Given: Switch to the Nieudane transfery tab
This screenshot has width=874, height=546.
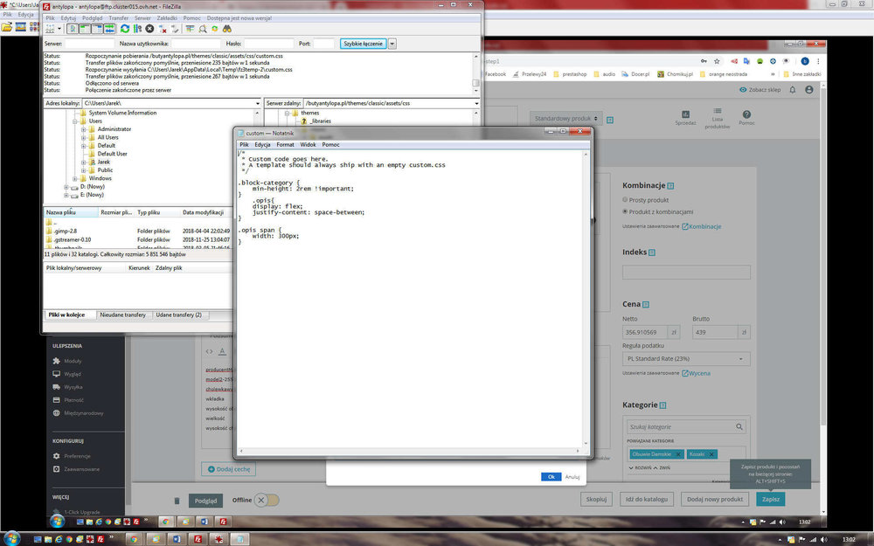Looking at the screenshot, I should (x=122, y=314).
